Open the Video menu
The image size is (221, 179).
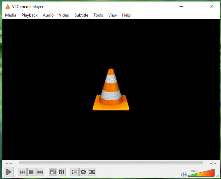(64, 15)
